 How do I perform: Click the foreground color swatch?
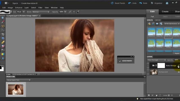coord(1,67)
